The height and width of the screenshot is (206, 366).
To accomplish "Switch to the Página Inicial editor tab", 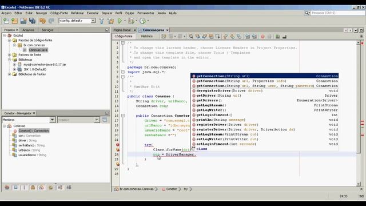I will click(122, 30).
